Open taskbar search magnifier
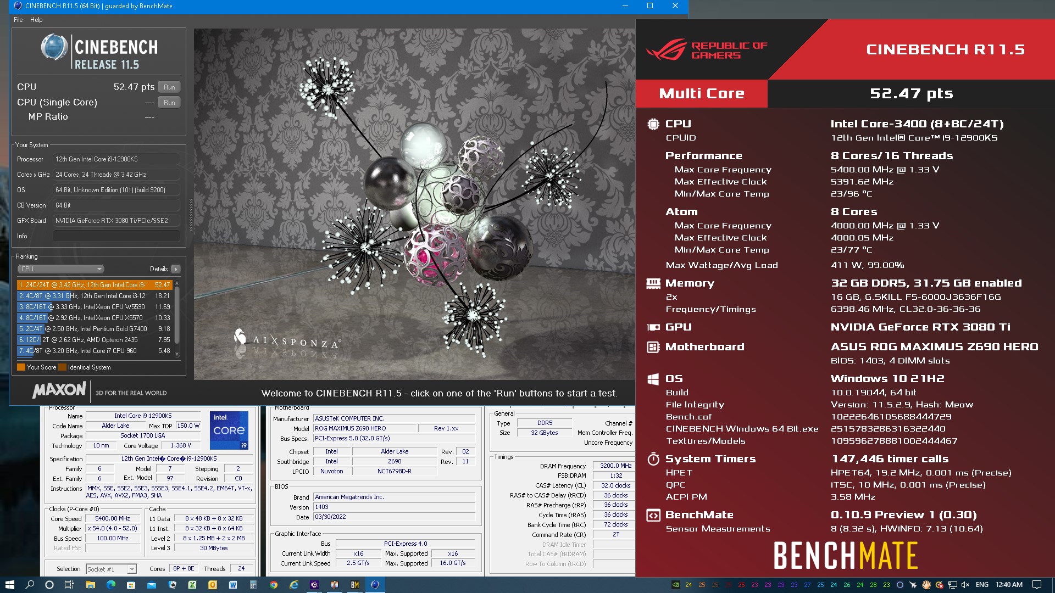This screenshot has height=593, width=1055. 30,585
